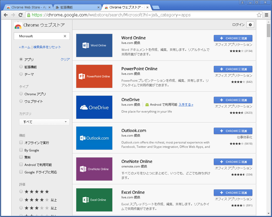272x217 pixels.
Task: Check the Android で利用可能 checkbox
Action: coord(21,164)
